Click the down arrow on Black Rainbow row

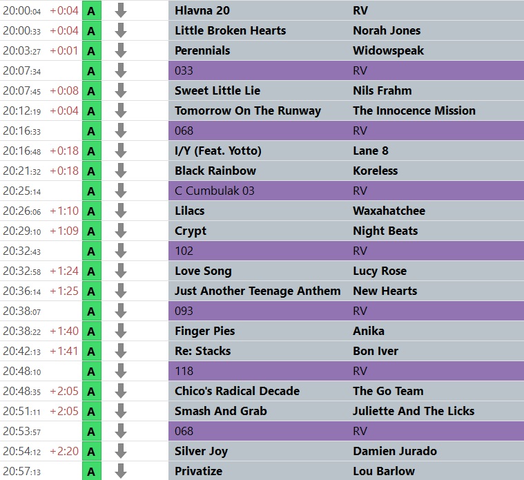[x=121, y=171]
